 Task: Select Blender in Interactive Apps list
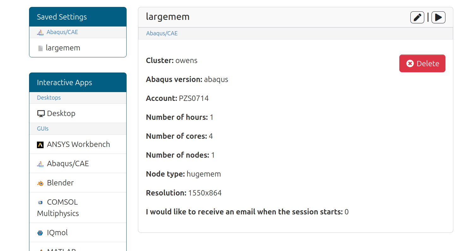(x=60, y=183)
